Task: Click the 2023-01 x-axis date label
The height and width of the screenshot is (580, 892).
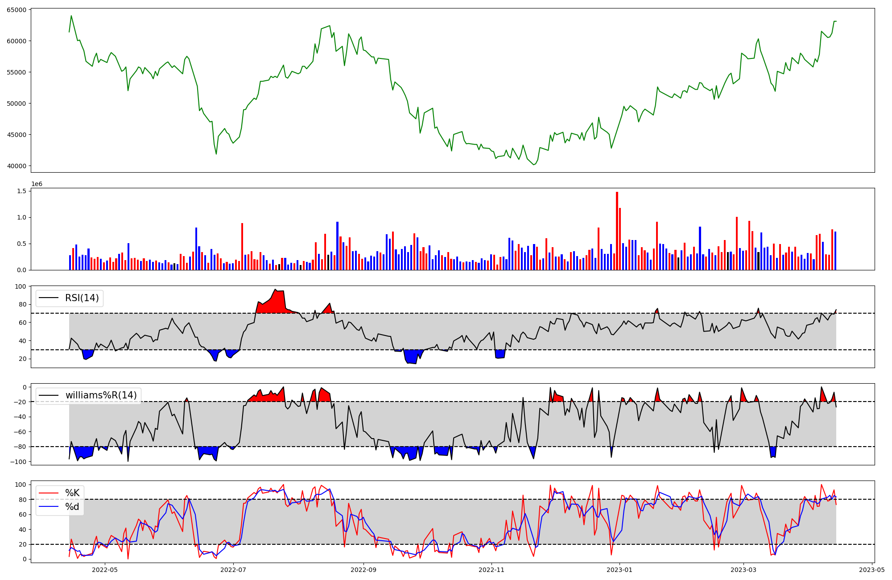Action: pos(620,570)
